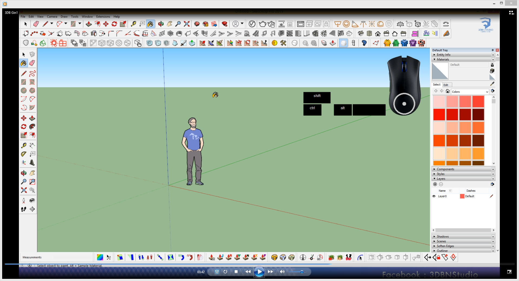Close the Entity Info panel
Screen dimensions: 519x281
point(493,55)
